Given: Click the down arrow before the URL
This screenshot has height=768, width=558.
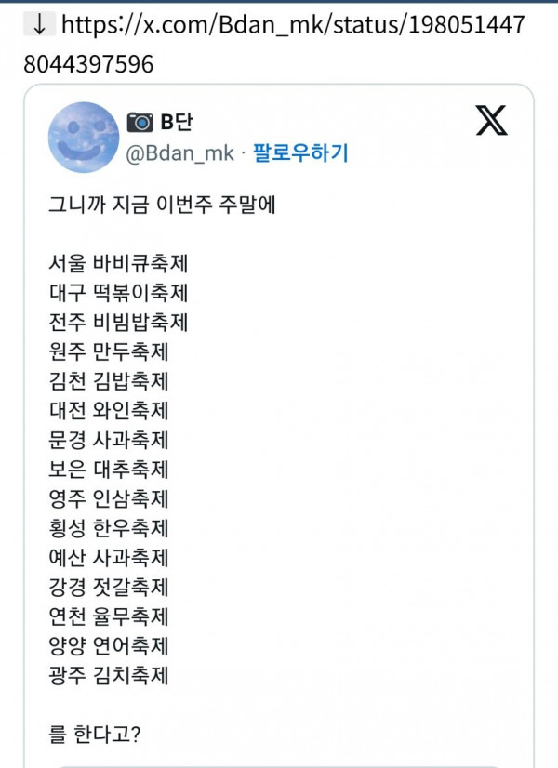Looking at the screenshot, I should (x=38, y=25).
